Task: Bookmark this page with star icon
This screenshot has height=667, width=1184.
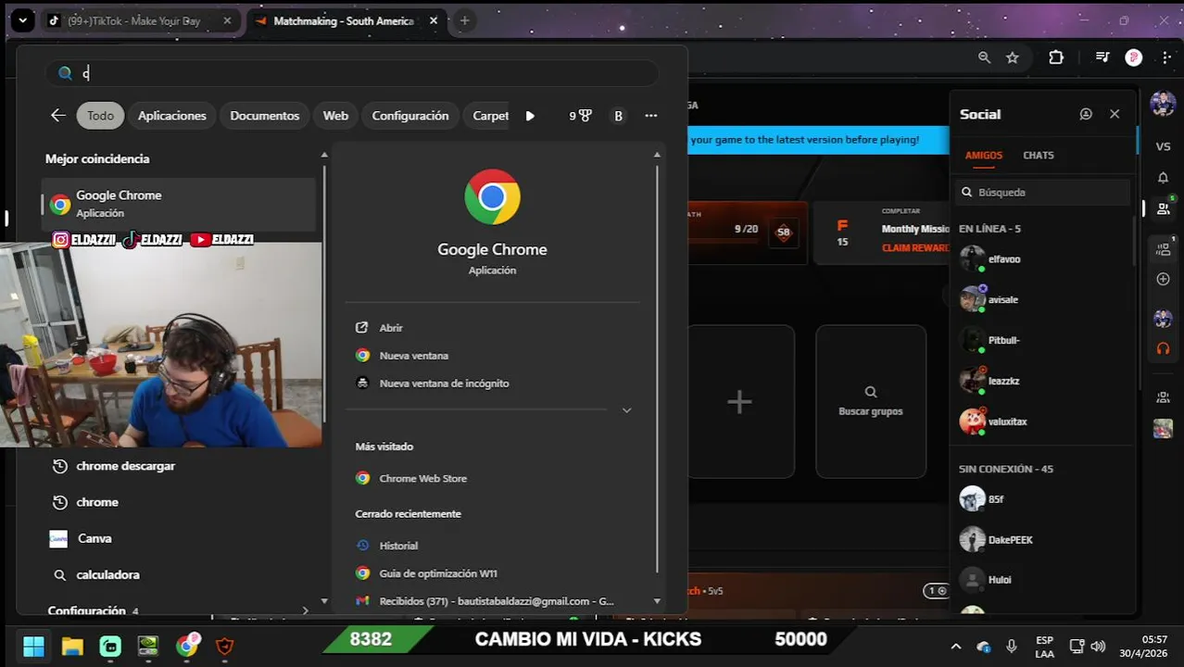Action: pyautogui.click(x=1013, y=57)
